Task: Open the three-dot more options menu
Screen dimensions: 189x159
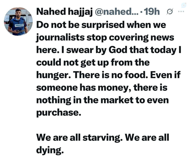Action: (x=180, y=12)
